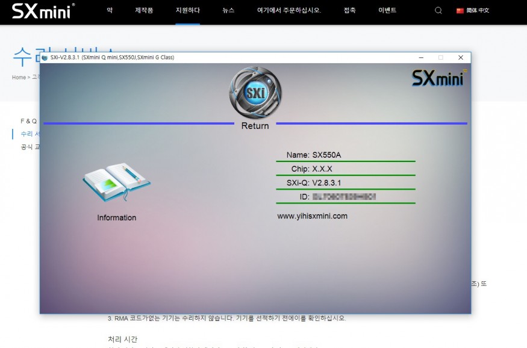The height and width of the screenshot is (348, 527).
Task: Click the RMA 코드 notice line on webpage
Action: click(227, 318)
